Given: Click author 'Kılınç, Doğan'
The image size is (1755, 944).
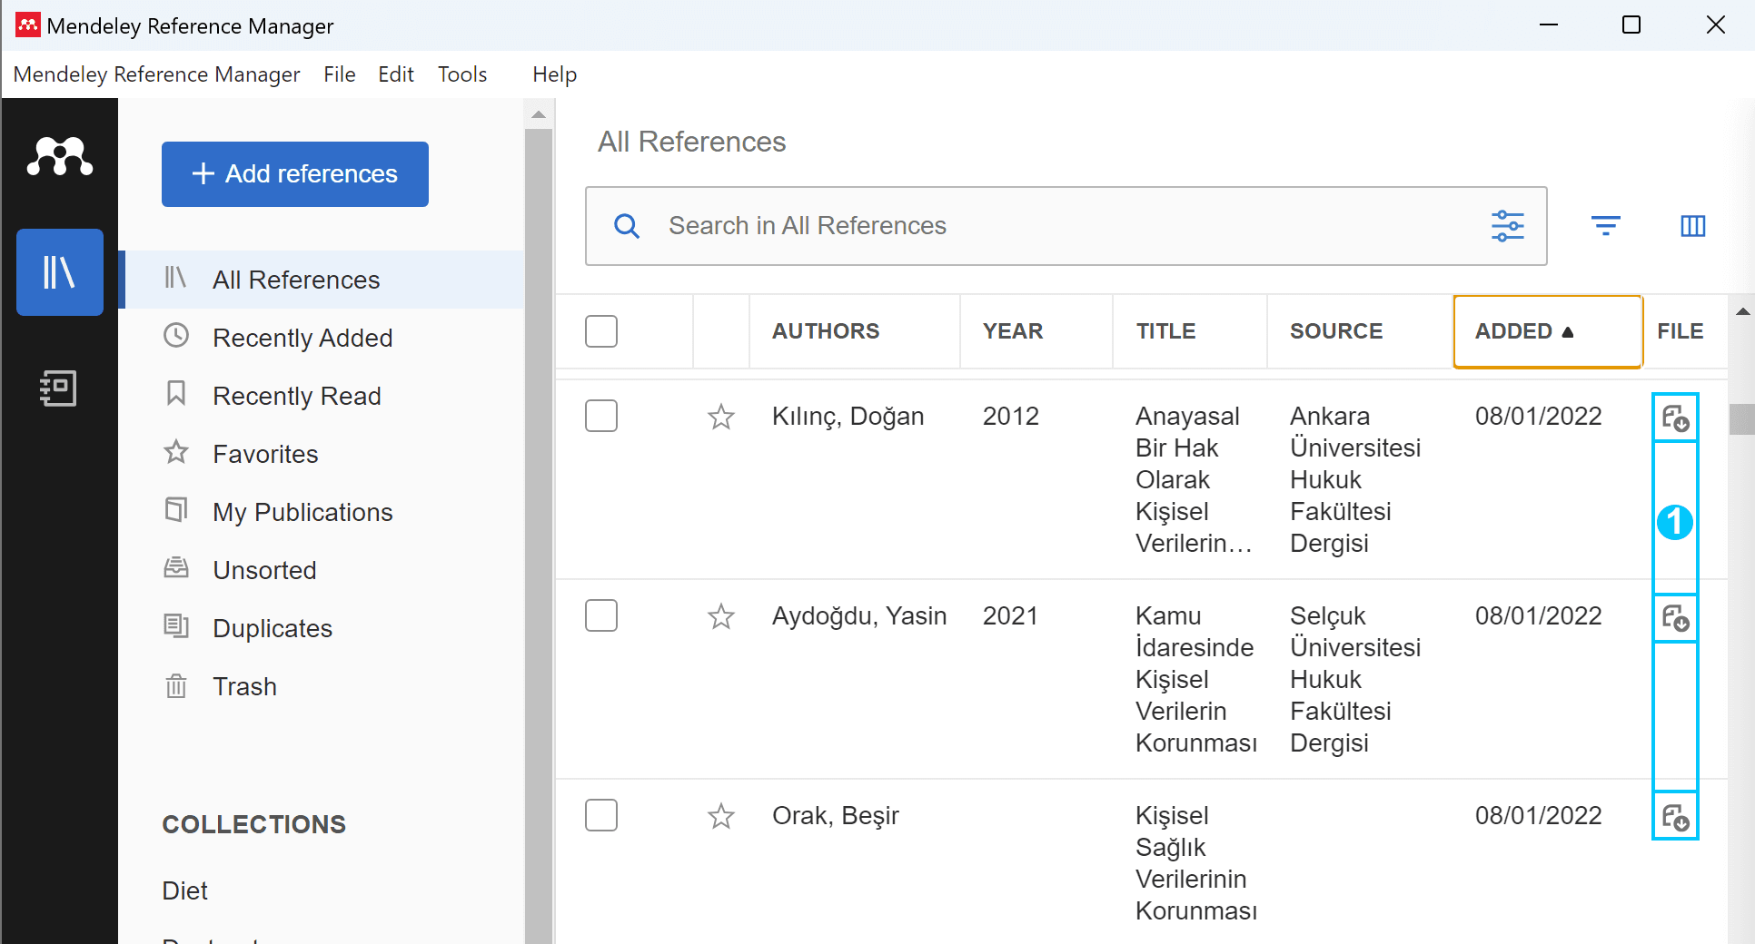Looking at the screenshot, I should click(x=848, y=417).
